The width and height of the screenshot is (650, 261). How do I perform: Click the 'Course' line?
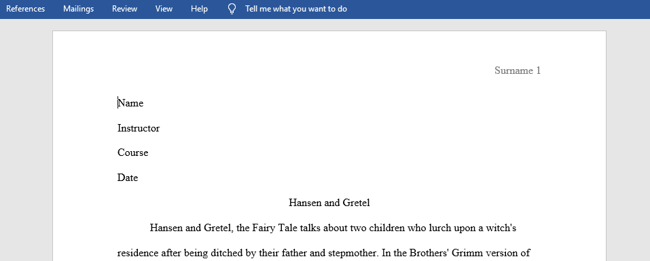point(132,153)
